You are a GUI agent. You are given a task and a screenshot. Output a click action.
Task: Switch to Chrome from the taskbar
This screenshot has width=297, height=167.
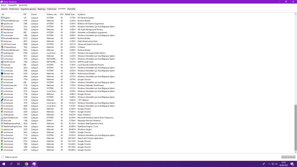pos(26,164)
